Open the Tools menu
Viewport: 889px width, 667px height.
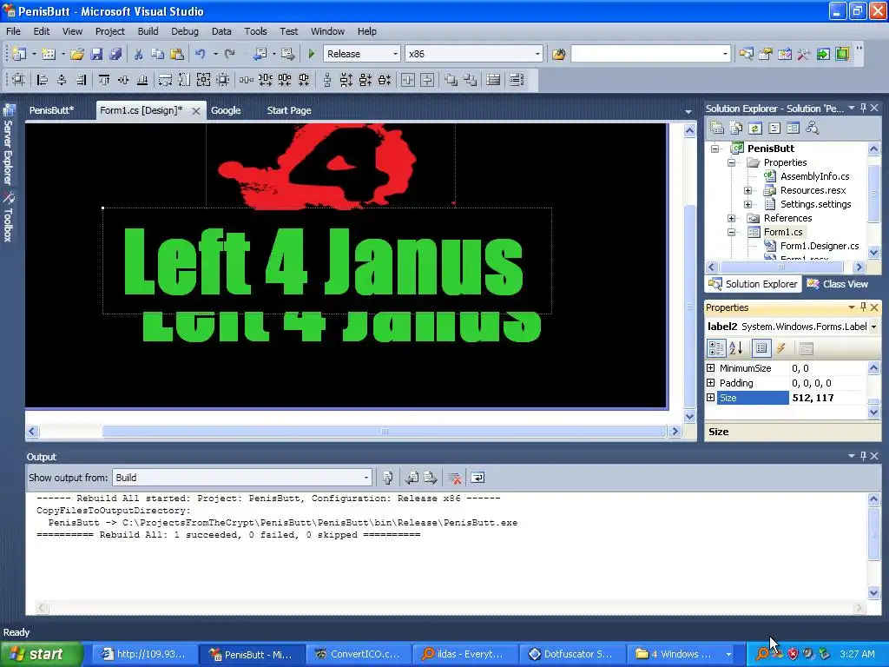point(255,31)
